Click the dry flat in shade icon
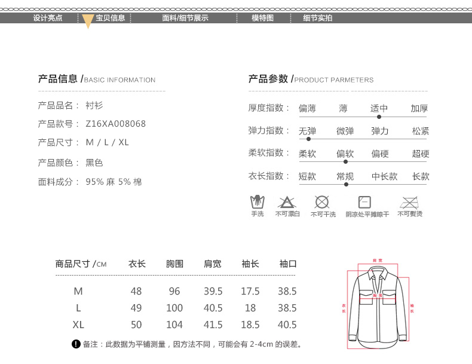The image size is (472, 364). 364,202
